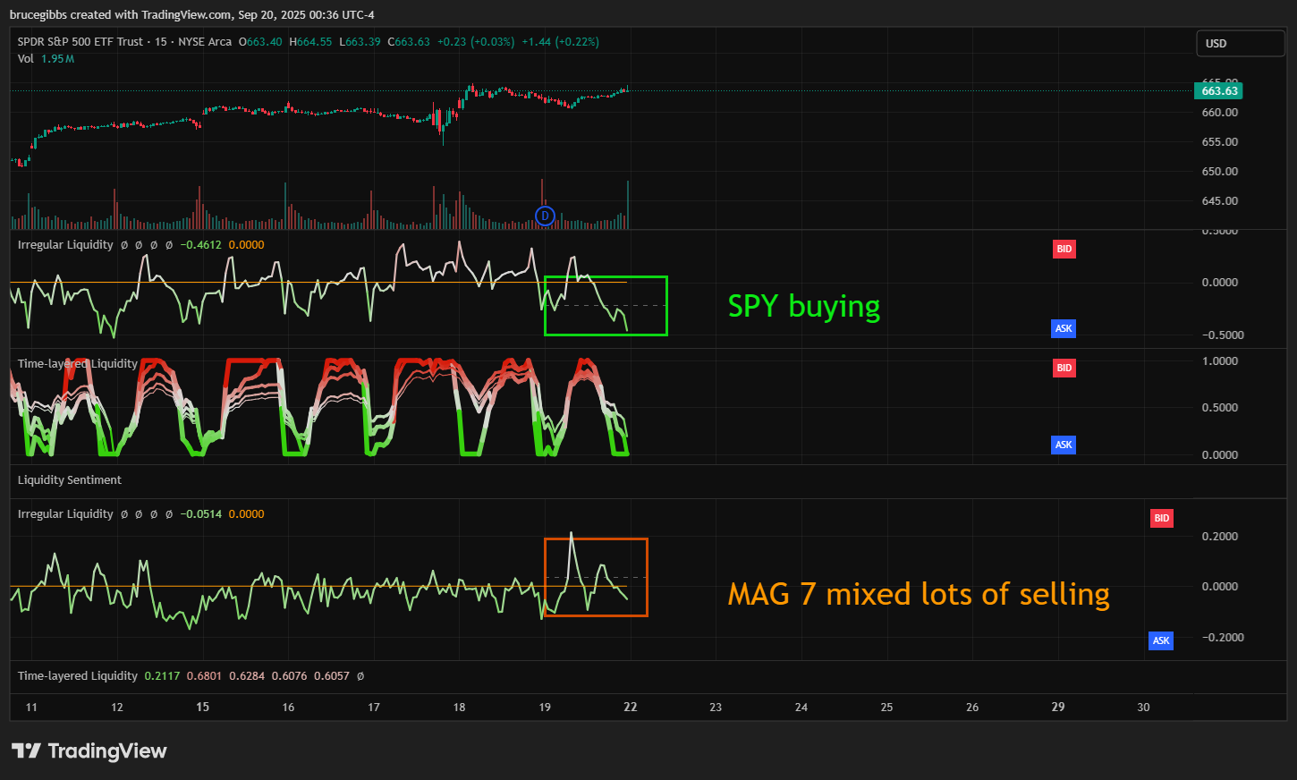
Task: Click the +1.44 (+0.22%) change value
Action: pyautogui.click(x=561, y=41)
